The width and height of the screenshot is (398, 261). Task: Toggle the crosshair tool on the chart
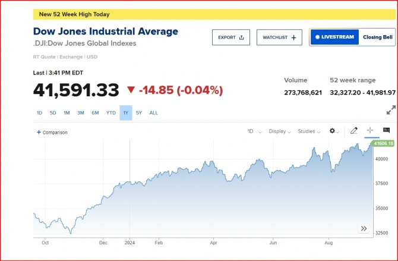point(370,131)
